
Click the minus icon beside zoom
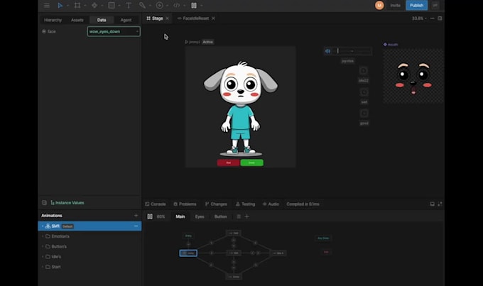coord(432,18)
